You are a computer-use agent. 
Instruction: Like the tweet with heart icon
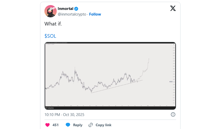pyautogui.click(x=47, y=125)
